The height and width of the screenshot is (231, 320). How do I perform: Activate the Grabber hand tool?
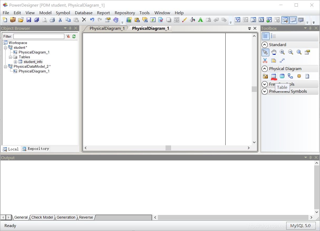(274, 52)
